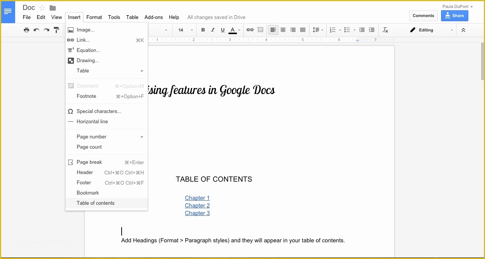Image resolution: width=485 pixels, height=259 pixels.
Task: Select Equation... in the Insert menu
Action: click(106, 50)
